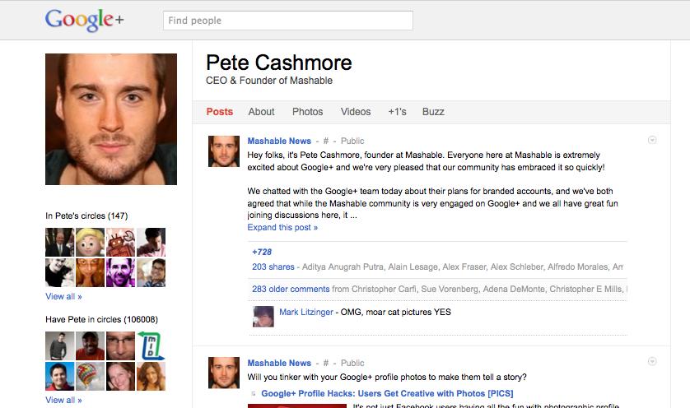This screenshot has height=408, width=690.
Task: Open the green MID logo avatar
Action: (x=151, y=346)
